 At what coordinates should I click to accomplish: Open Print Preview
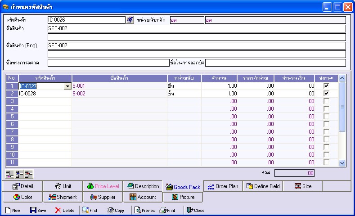(x=138, y=210)
